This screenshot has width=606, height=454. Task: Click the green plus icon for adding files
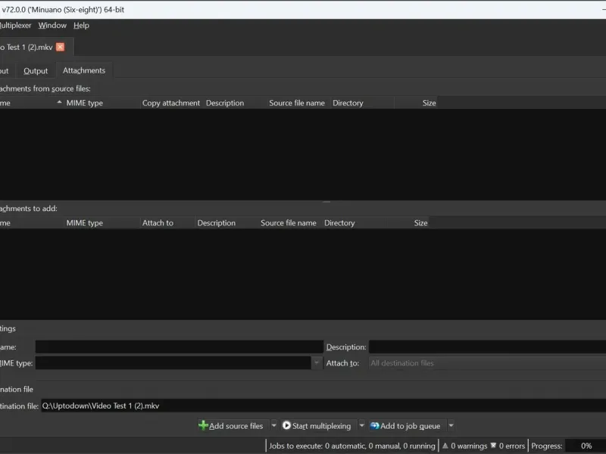point(203,425)
